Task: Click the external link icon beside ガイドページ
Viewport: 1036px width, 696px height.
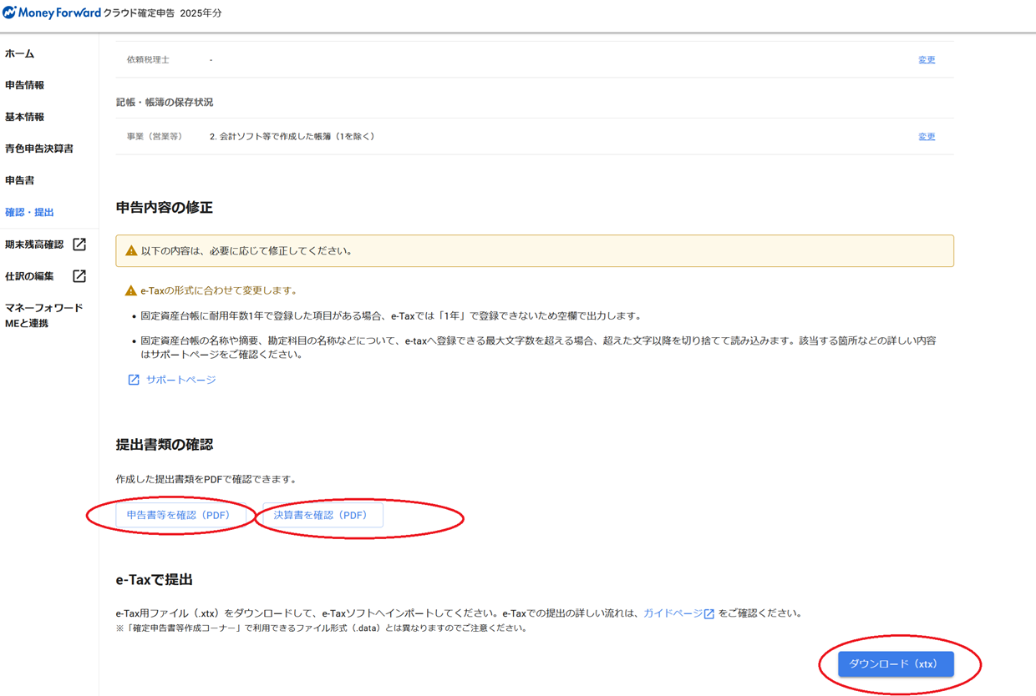Action: (708, 612)
